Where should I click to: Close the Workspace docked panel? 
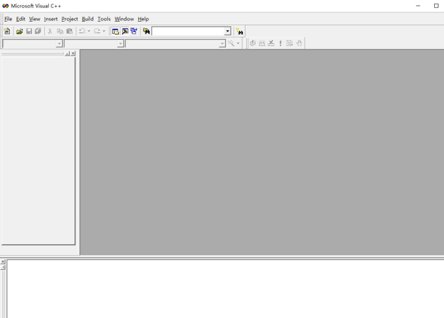coord(73,54)
